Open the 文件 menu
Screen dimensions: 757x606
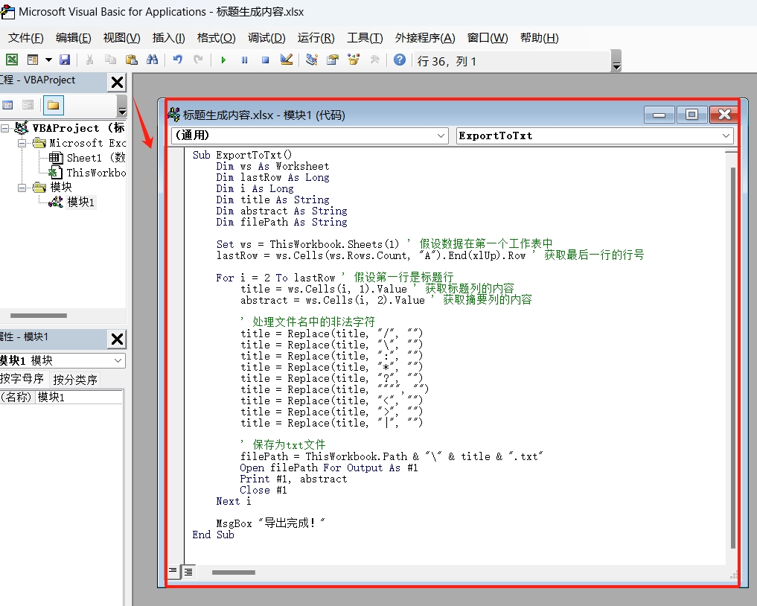[26, 38]
